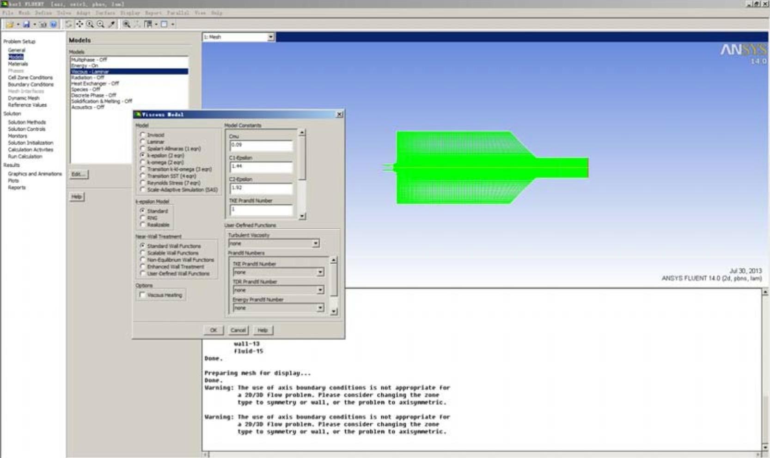Click Help button in the Models panel
Image resolution: width=770 pixels, height=458 pixels.
coord(76,197)
